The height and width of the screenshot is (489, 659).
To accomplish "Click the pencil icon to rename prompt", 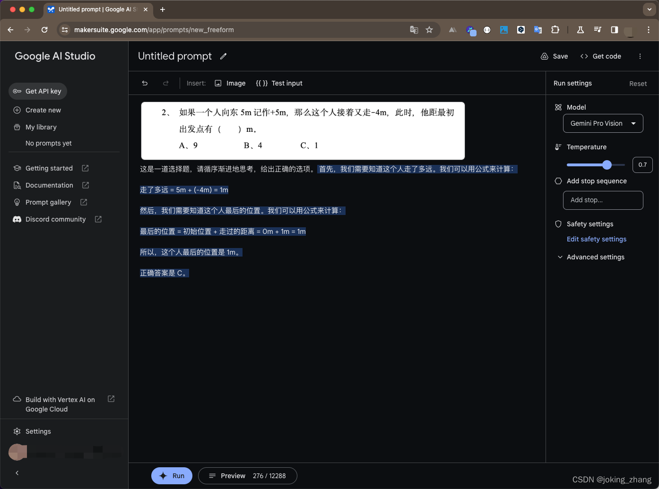I will (x=223, y=56).
